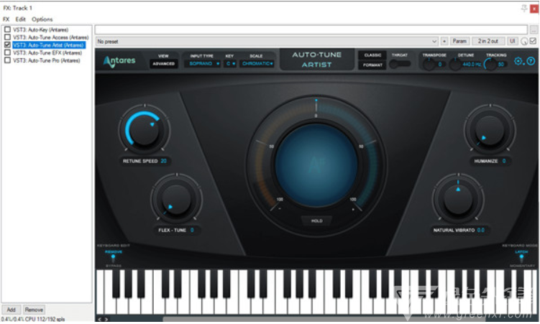Viewport: 540px width, 324px height.
Task: Click the Retune Speed value 20
Action: click(x=163, y=161)
